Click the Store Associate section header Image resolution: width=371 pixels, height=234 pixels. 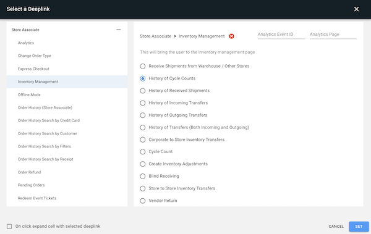click(x=67, y=30)
